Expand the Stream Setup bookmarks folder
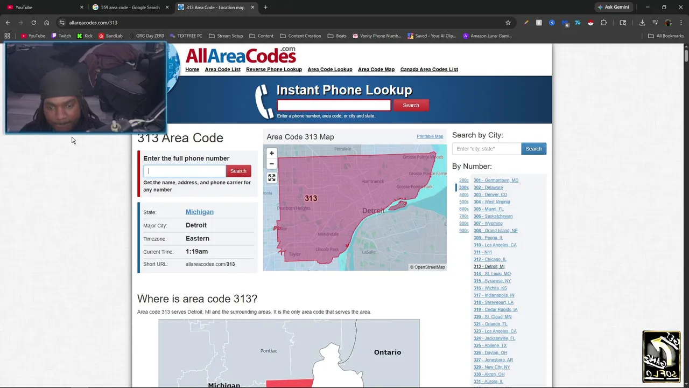This screenshot has width=689, height=388. 226,36
